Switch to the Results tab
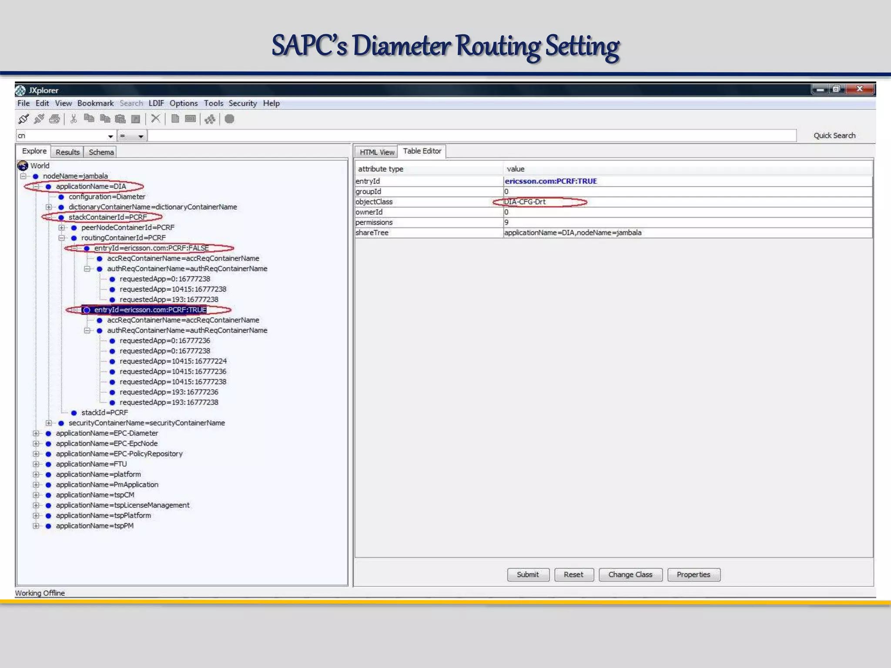 (x=67, y=152)
